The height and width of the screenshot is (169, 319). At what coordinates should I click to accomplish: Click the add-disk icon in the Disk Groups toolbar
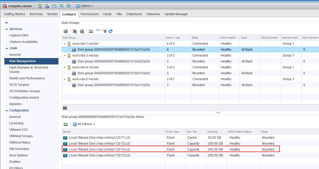(91, 31)
